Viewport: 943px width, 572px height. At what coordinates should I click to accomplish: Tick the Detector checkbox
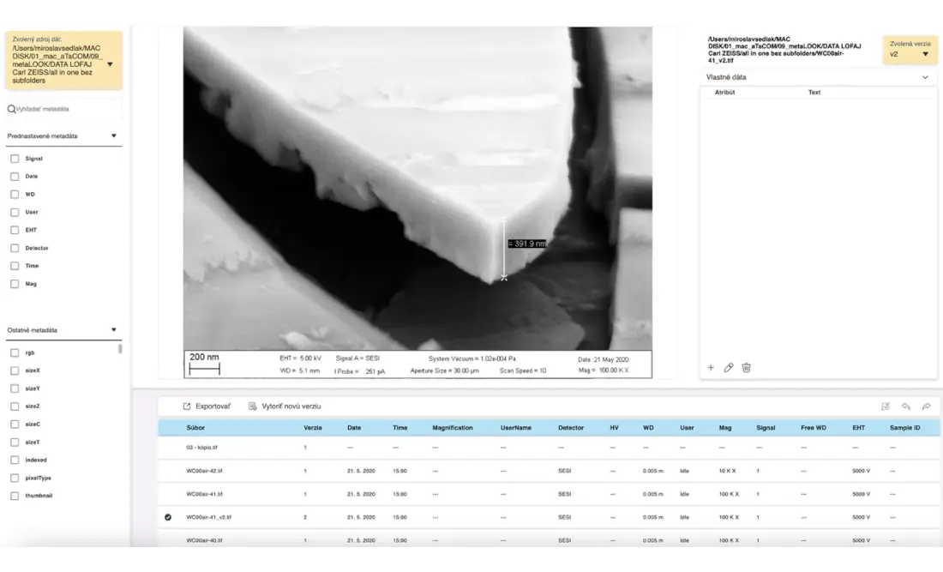pos(15,248)
